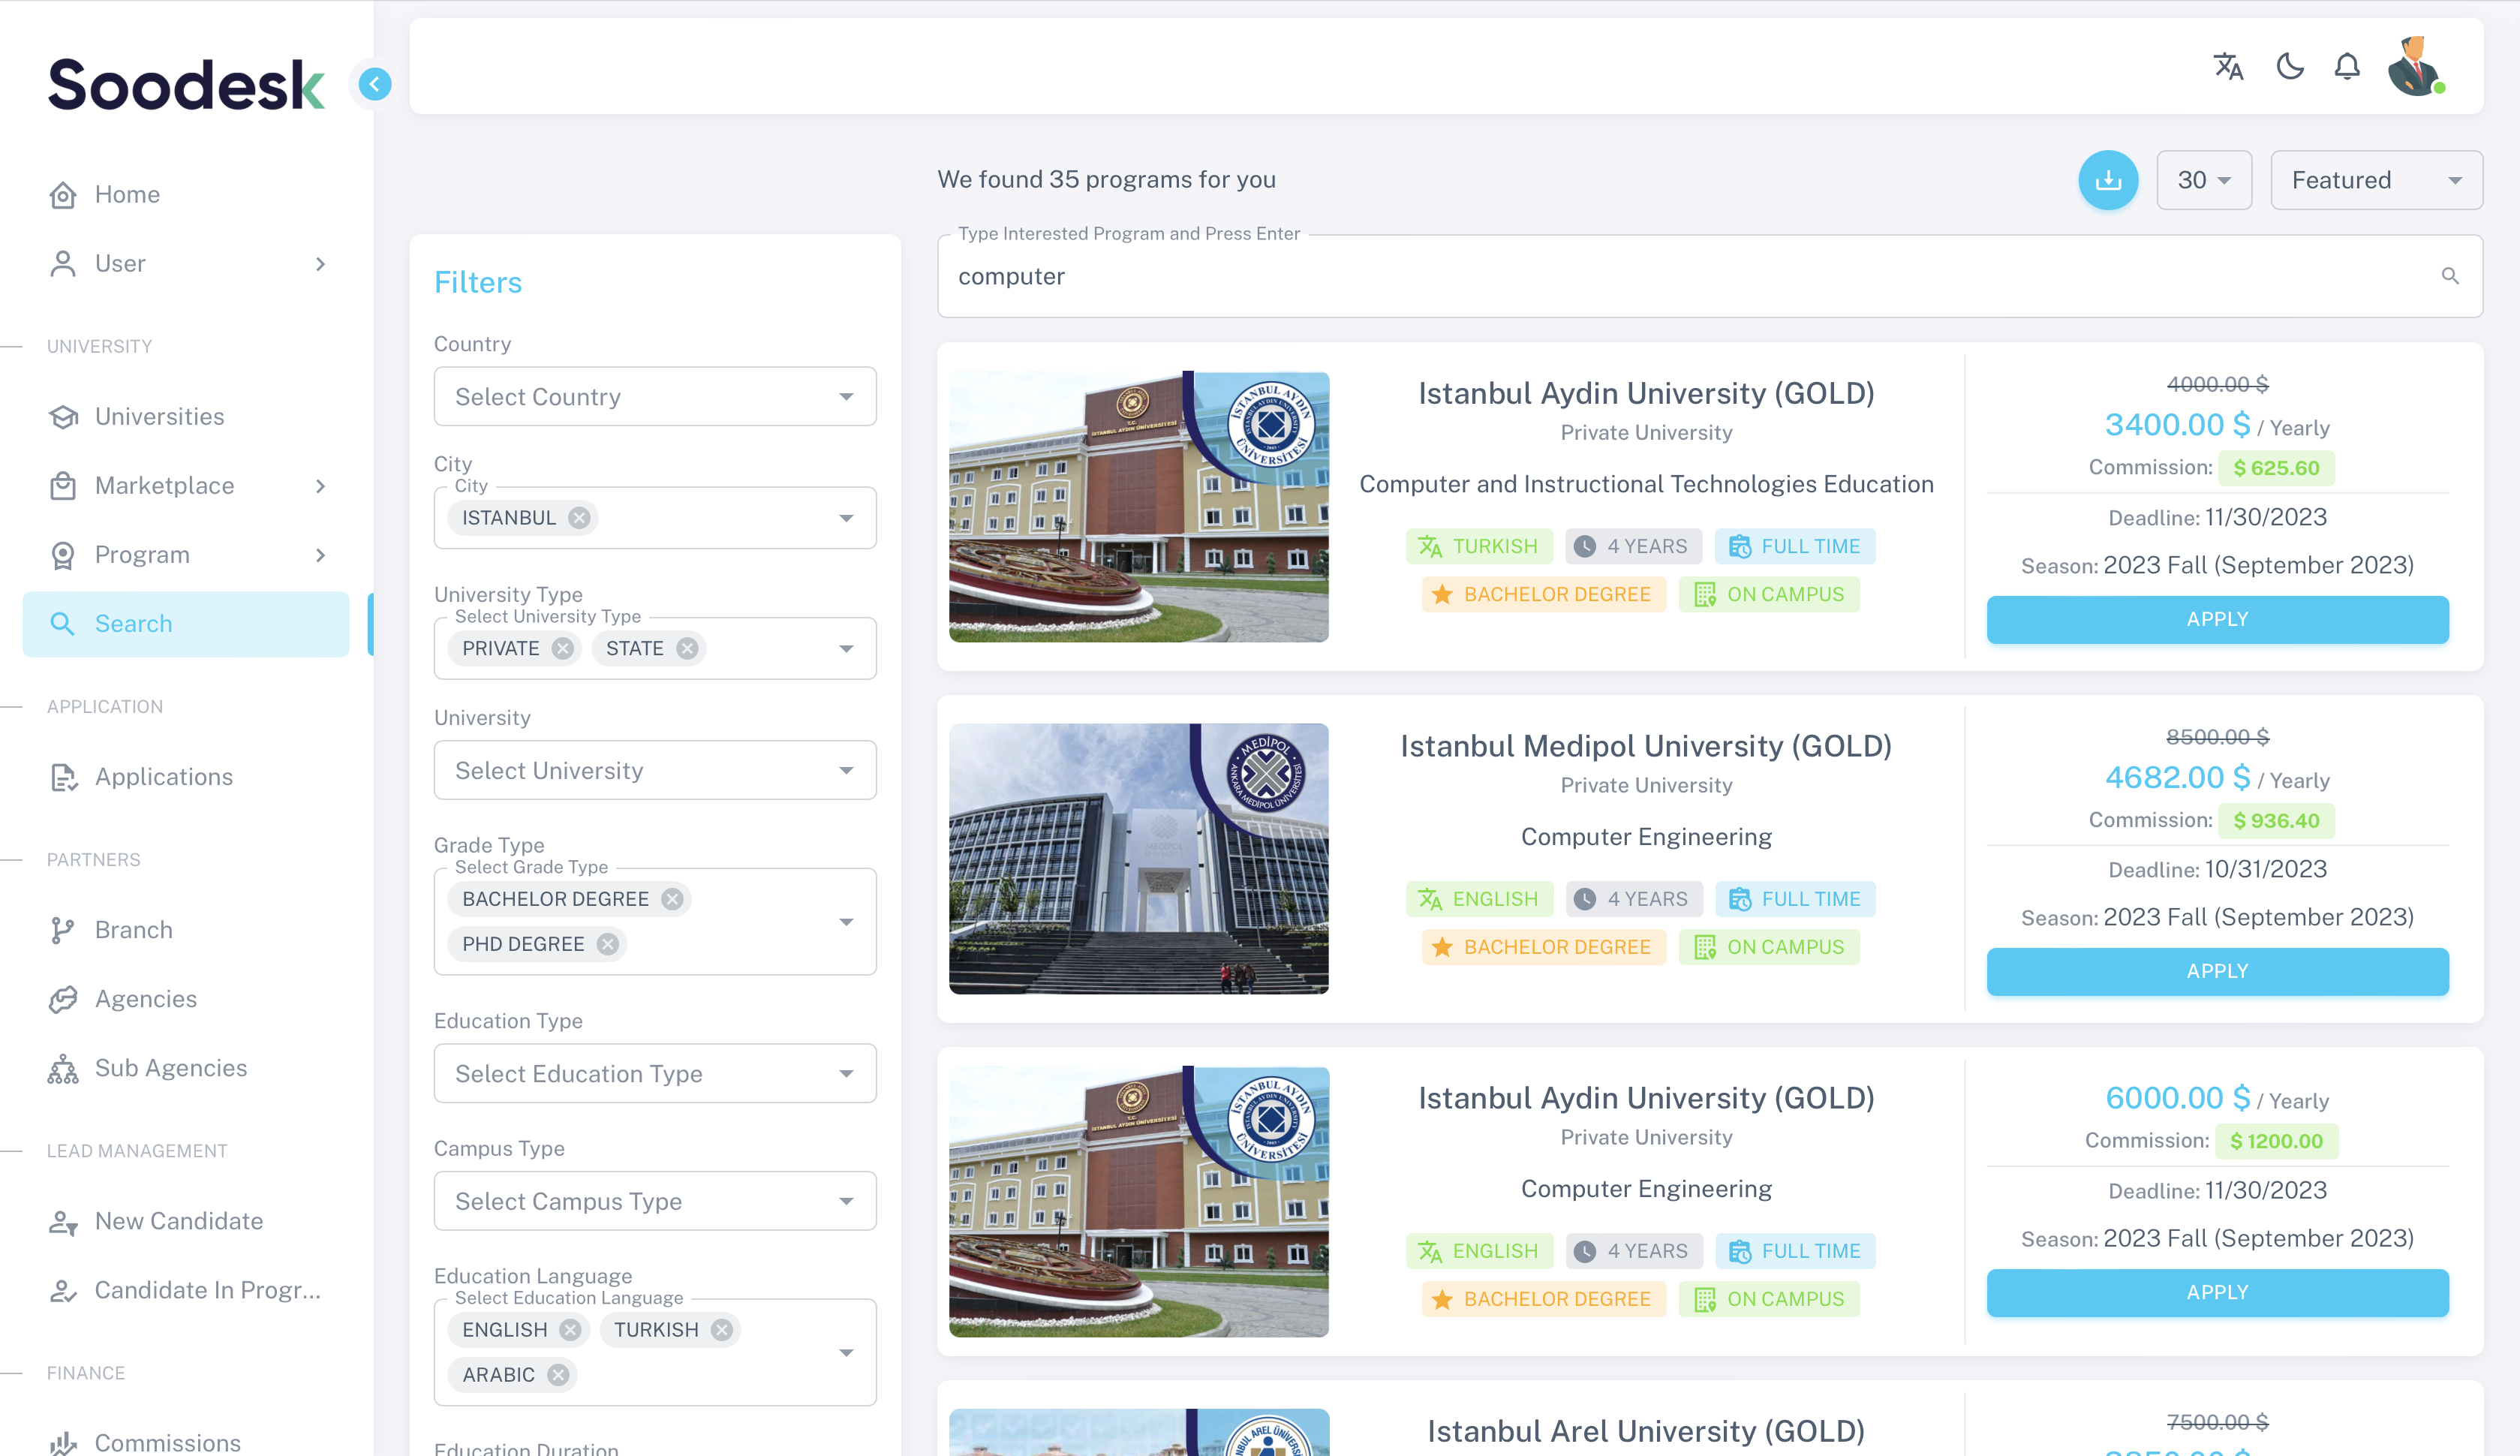
Task: Select Applications in the sidebar
Action: [163, 777]
